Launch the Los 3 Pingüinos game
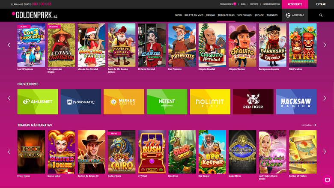The image size is (334, 188). pos(31,45)
